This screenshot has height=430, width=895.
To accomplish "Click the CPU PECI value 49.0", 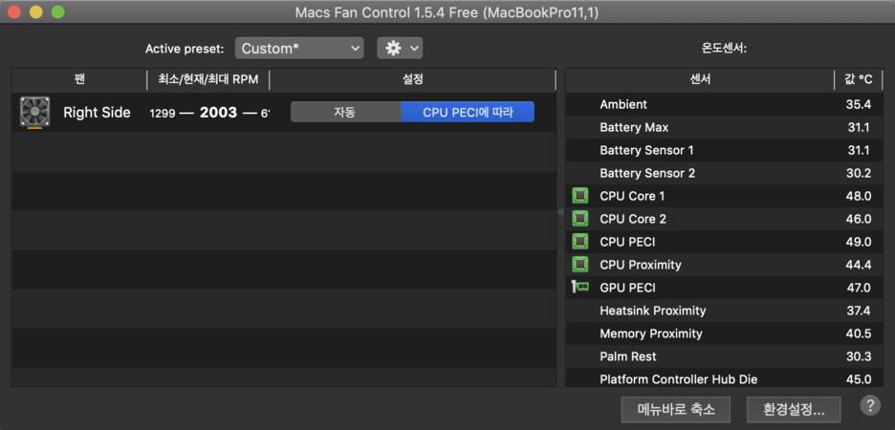I will tap(859, 242).
